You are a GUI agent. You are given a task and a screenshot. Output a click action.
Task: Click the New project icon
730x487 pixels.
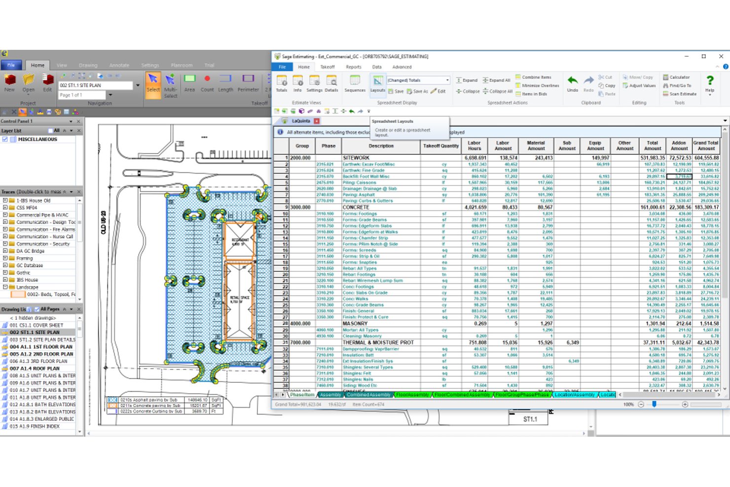[x=9, y=83]
